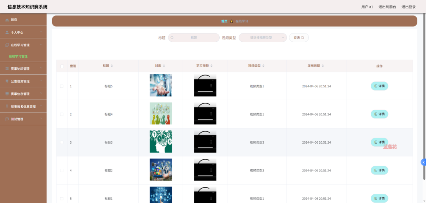Expand the 赛事报名信息管理 chevron
Viewport: 426px width, 203px height.
pos(41,106)
